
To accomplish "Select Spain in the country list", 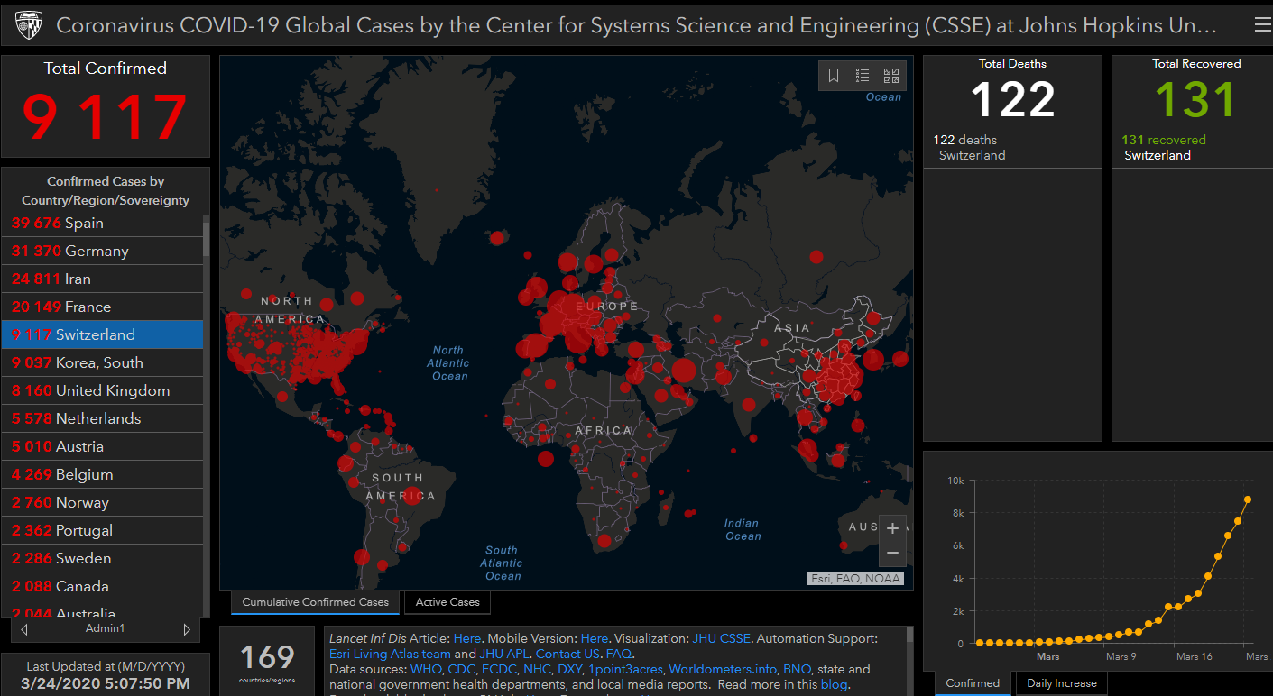I will click(102, 223).
